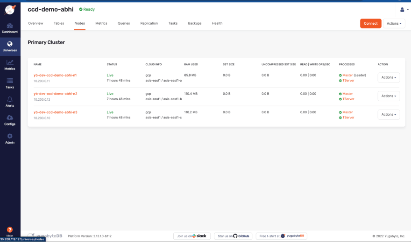Viewport: 411px width, 242px height.
Task: Click the TServer link for node n2
Action: click(x=348, y=99)
